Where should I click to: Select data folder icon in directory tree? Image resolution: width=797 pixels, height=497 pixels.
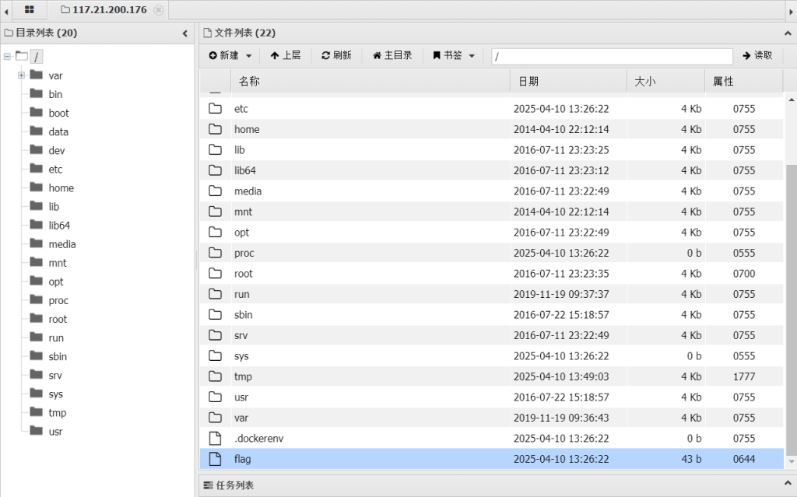pyautogui.click(x=36, y=131)
